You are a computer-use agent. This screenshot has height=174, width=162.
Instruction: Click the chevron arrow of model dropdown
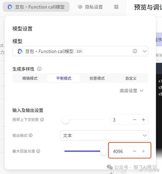point(145,51)
